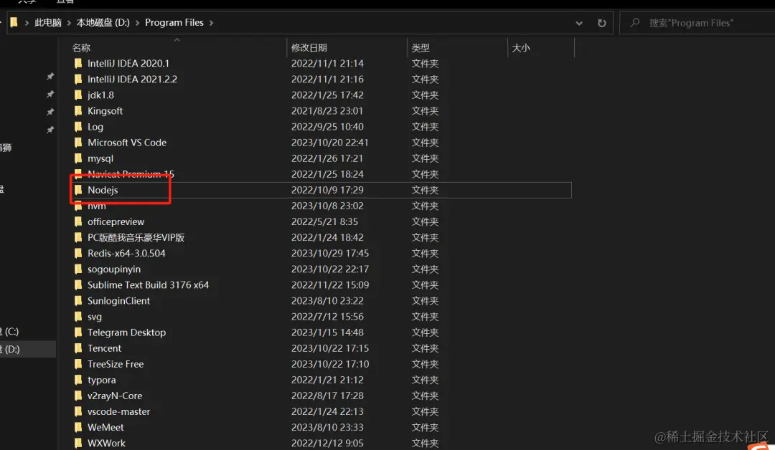This screenshot has width=775, height=450.
Task: Select the Telegram Desktop folder name
Action: tap(126, 332)
